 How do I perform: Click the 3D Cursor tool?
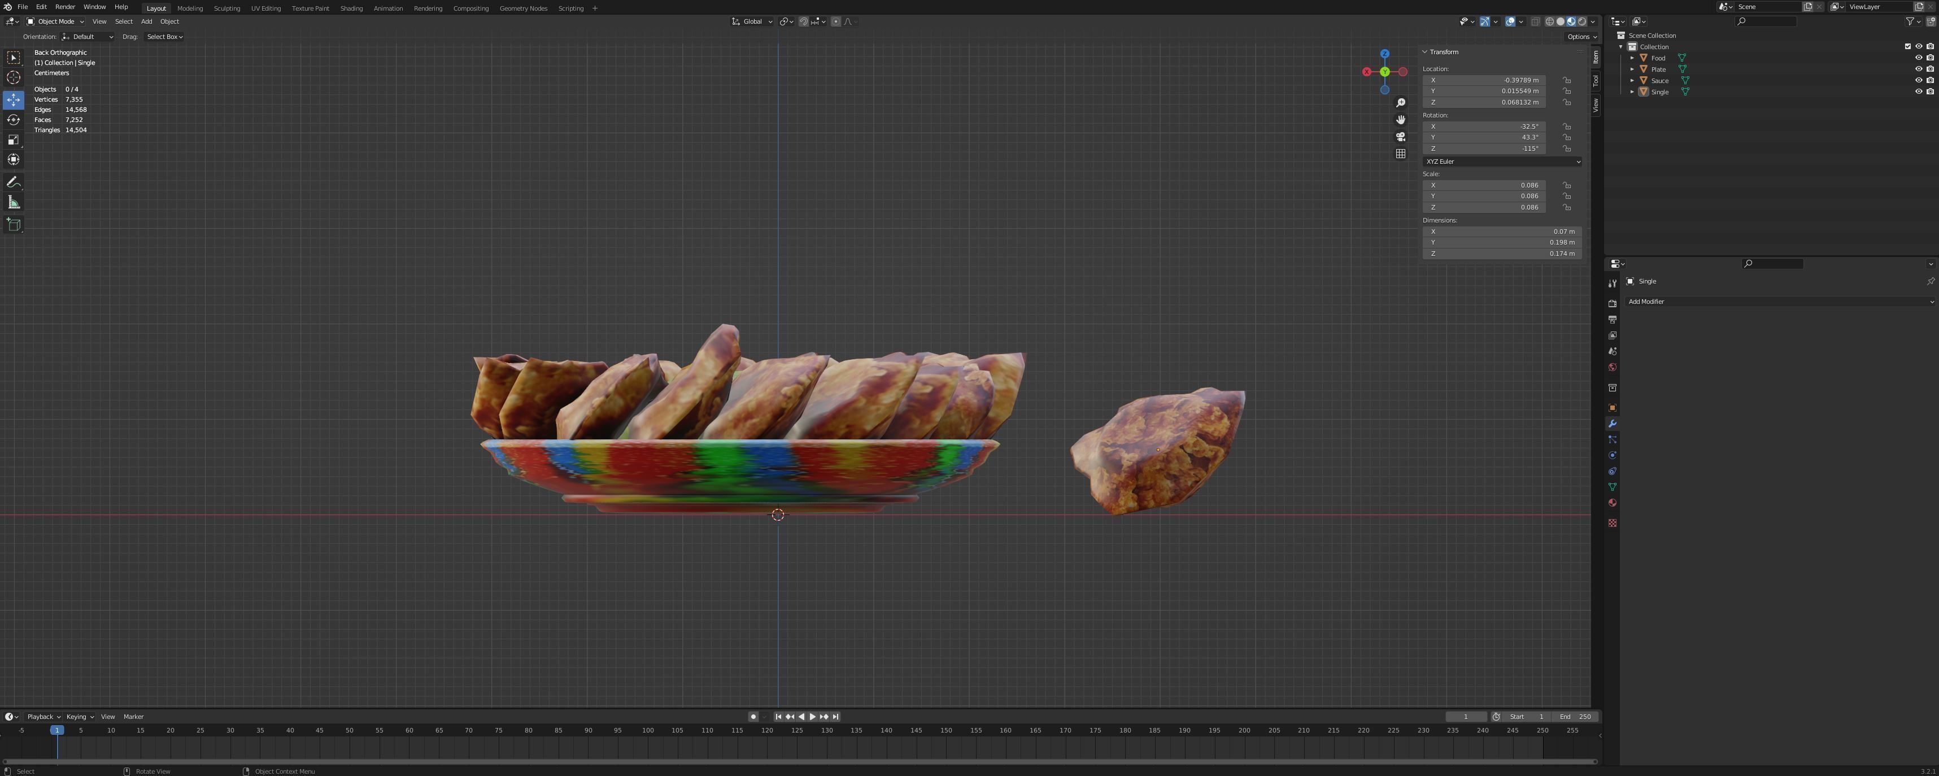coord(14,77)
